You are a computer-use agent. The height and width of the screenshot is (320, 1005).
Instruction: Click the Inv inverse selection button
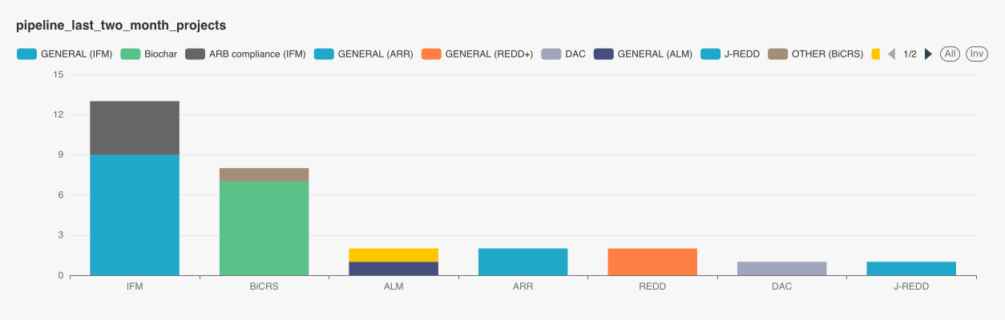tap(976, 54)
